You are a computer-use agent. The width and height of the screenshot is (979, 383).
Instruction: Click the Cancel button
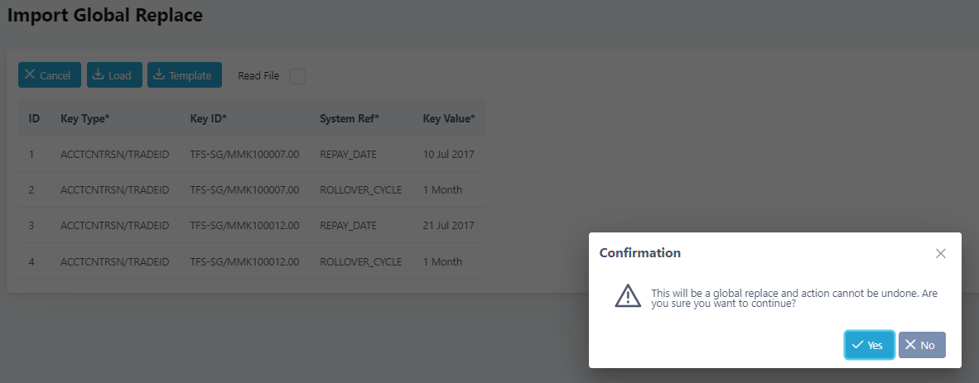click(x=50, y=74)
